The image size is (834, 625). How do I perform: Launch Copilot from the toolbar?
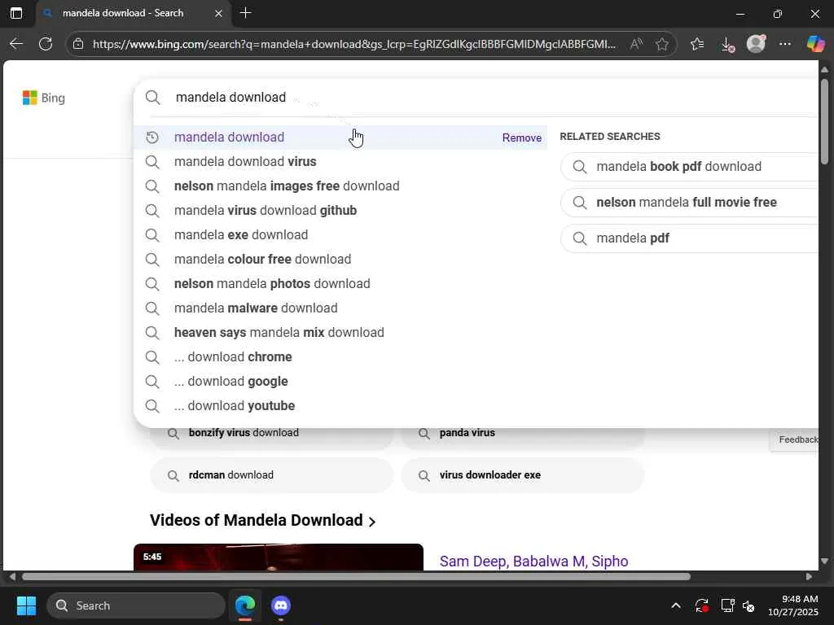(x=815, y=44)
